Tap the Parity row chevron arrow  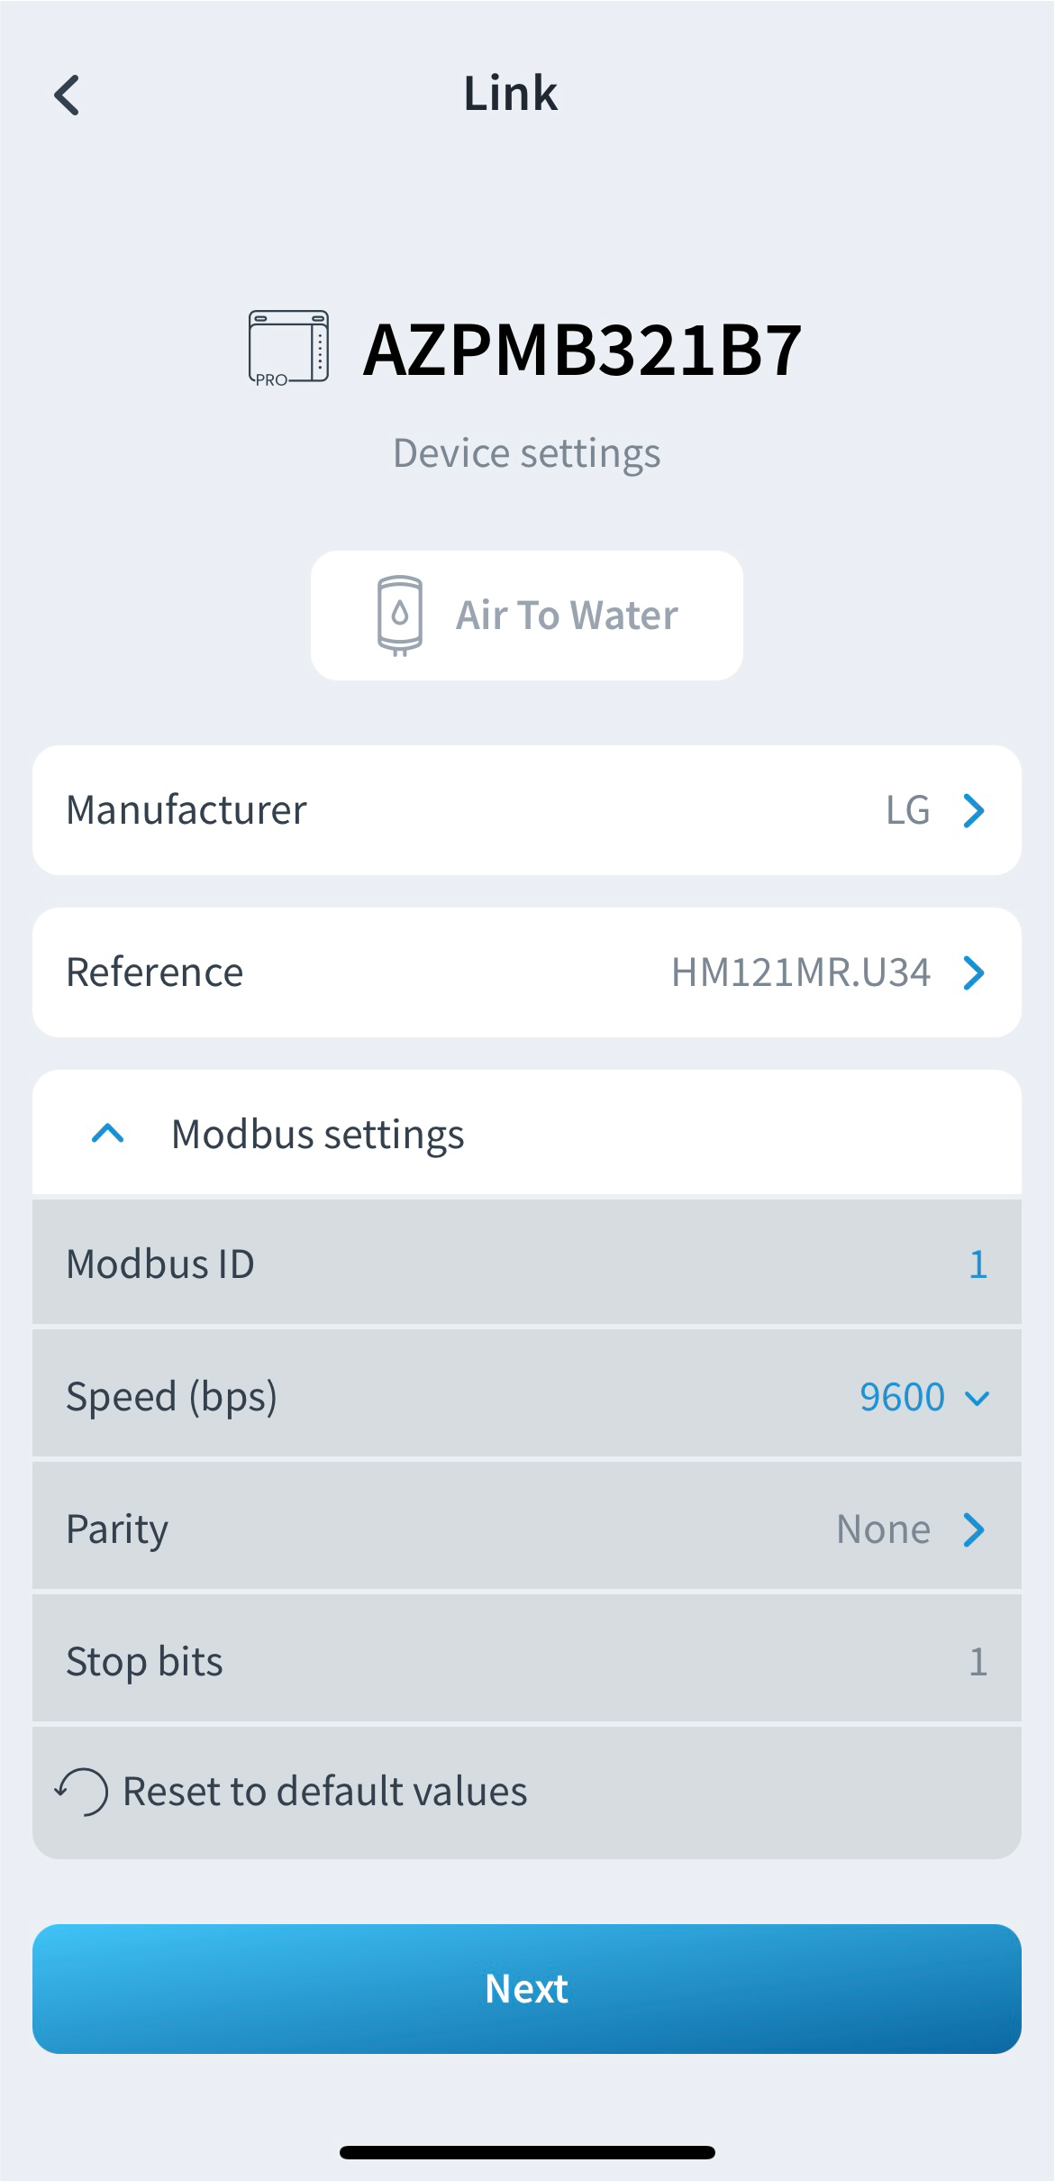[973, 1529]
